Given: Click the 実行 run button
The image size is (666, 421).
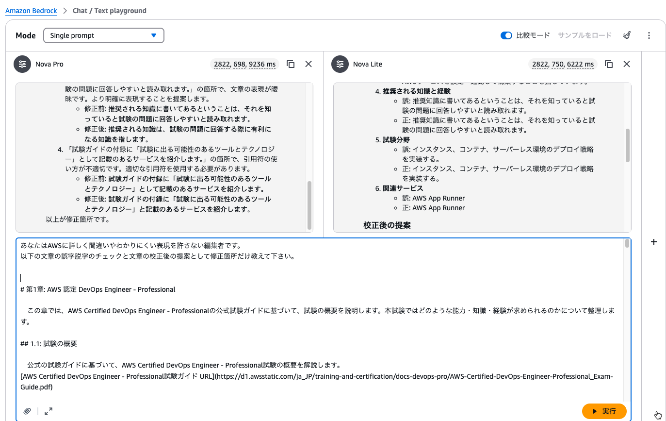Looking at the screenshot, I should (x=604, y=411).
